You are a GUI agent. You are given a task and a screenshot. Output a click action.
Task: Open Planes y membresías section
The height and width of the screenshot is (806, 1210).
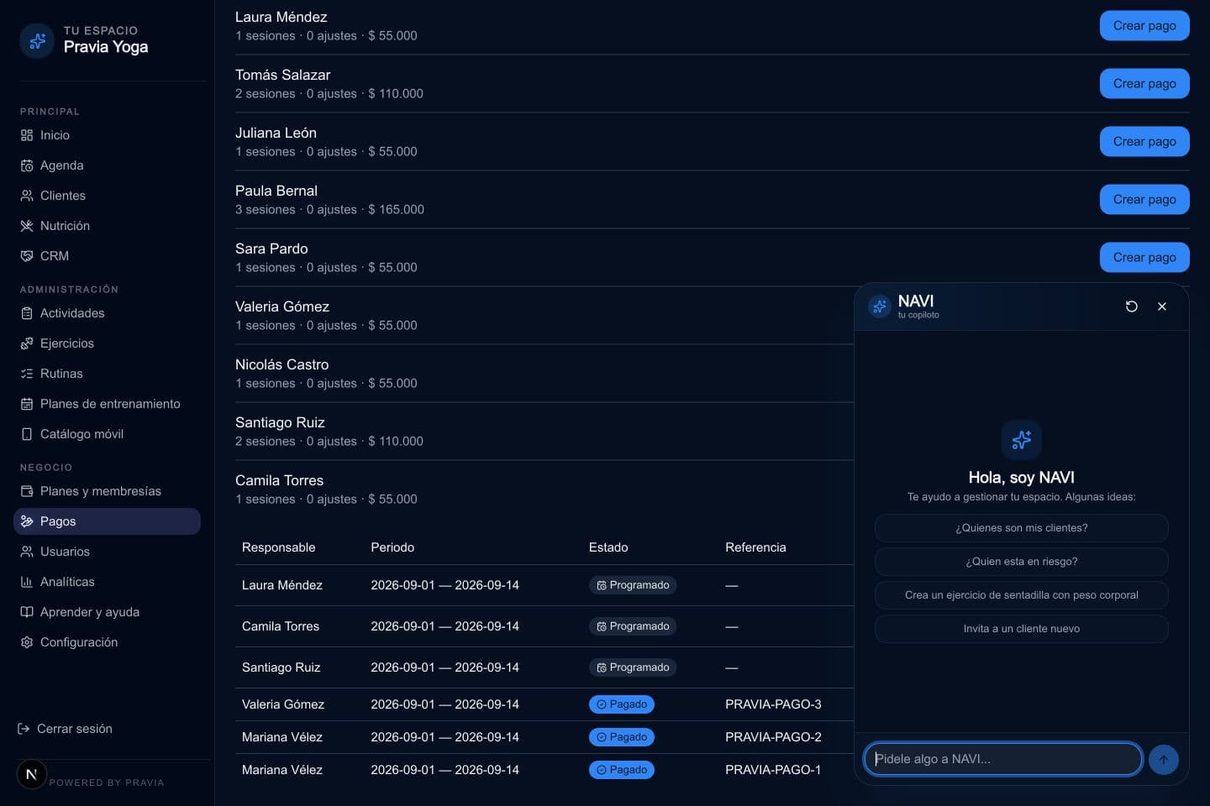(x=107, y=491)
